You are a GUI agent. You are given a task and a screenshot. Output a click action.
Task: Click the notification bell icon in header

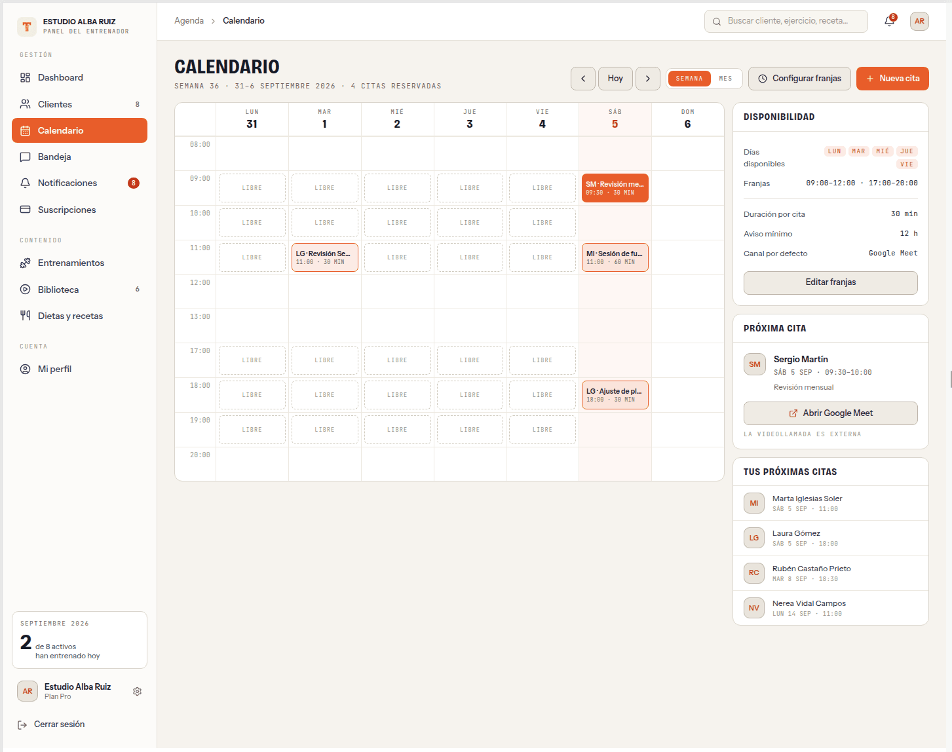pyautogui.click(x=890, y=21)
